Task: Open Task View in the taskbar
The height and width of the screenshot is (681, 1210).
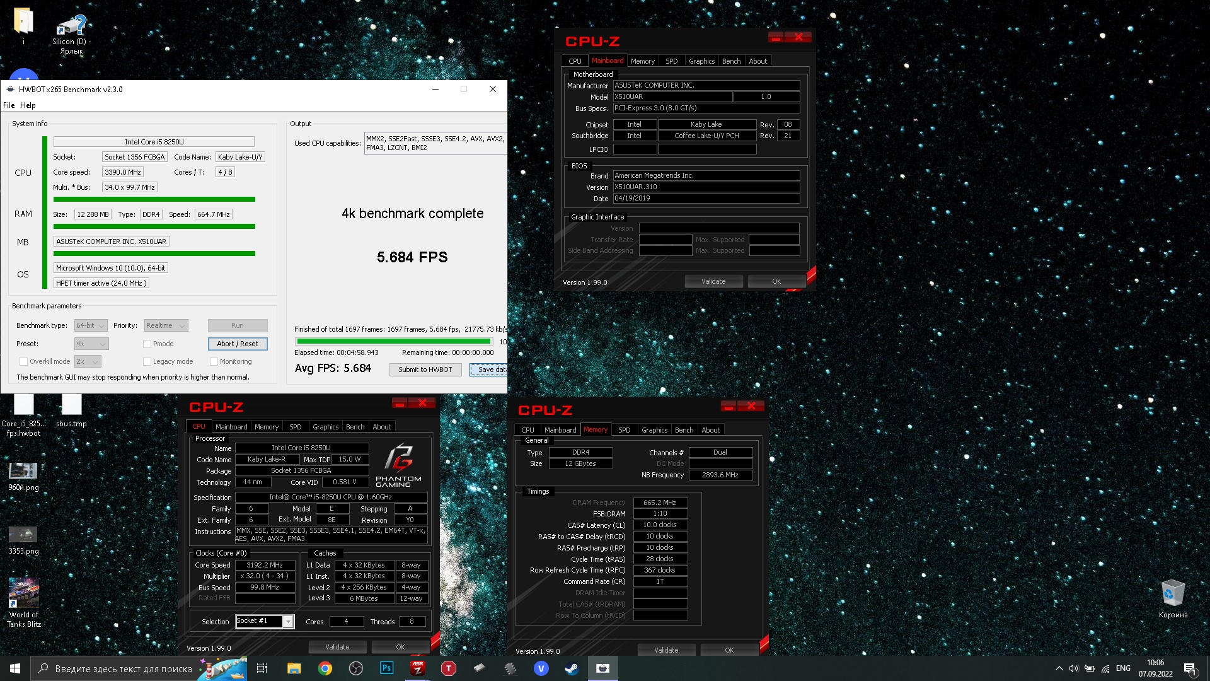Action: click(x=262, y=668)
